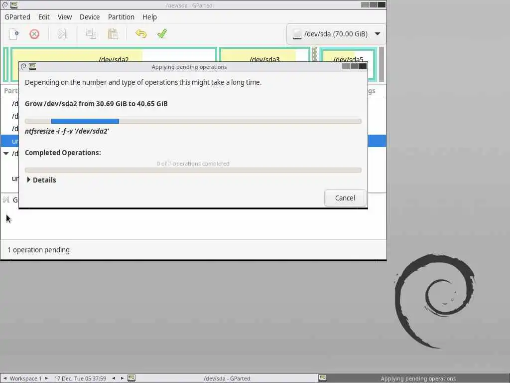Click the red Delete partition icon

coord(34,34)
